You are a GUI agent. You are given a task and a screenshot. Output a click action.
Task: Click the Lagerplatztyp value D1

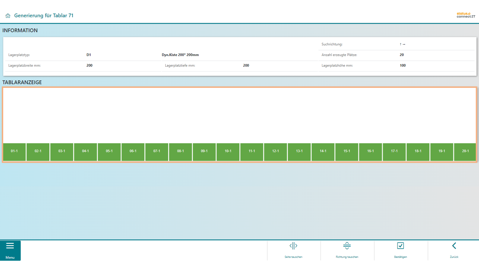[x=89, y=55]
